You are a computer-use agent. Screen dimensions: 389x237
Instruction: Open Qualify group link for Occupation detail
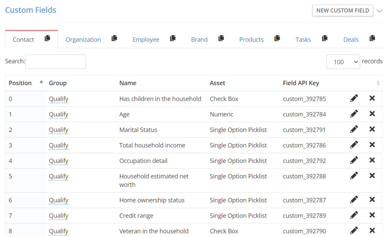click(59, 161)
